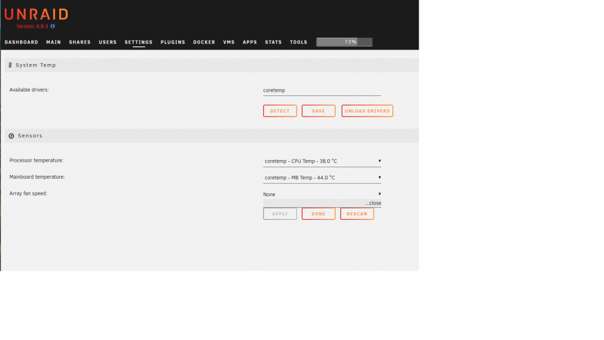Save the available drivers
604x340 pixels.
318,111
